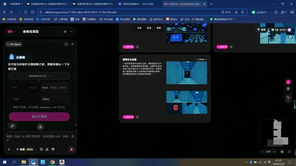Click the canvas minimap preview

(x=277, y=133)
